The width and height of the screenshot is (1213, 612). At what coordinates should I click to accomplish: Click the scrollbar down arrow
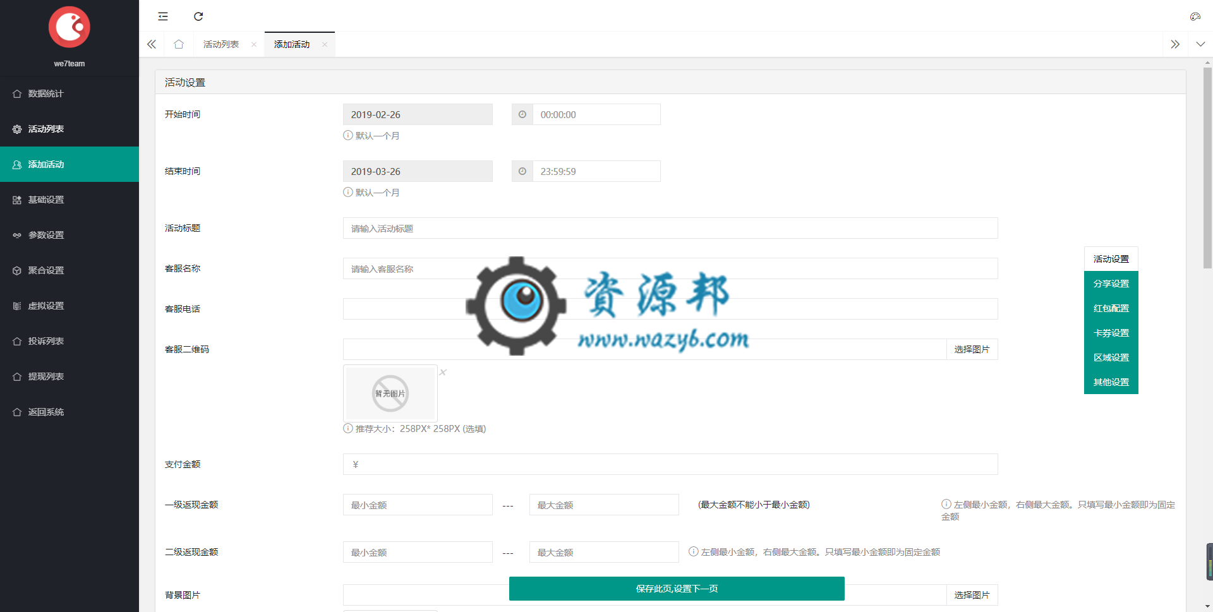1207,606
